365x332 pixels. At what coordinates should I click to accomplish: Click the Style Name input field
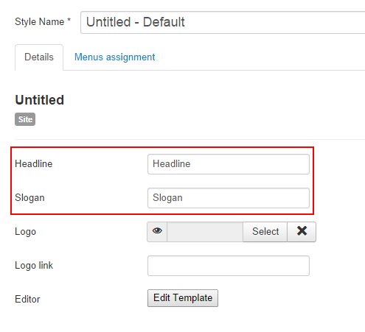click(223, 22)
